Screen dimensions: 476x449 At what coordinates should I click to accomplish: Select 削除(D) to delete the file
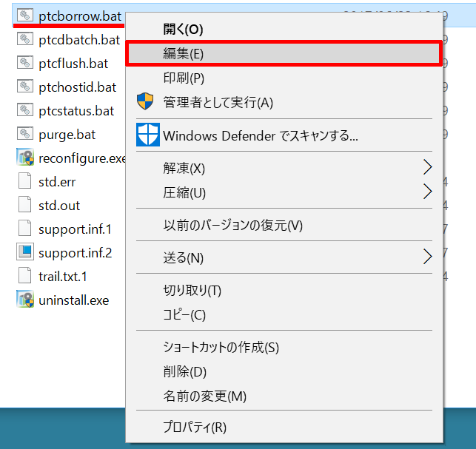(184, 371)
